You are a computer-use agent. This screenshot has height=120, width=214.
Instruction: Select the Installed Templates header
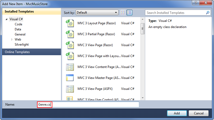(19, 11)
